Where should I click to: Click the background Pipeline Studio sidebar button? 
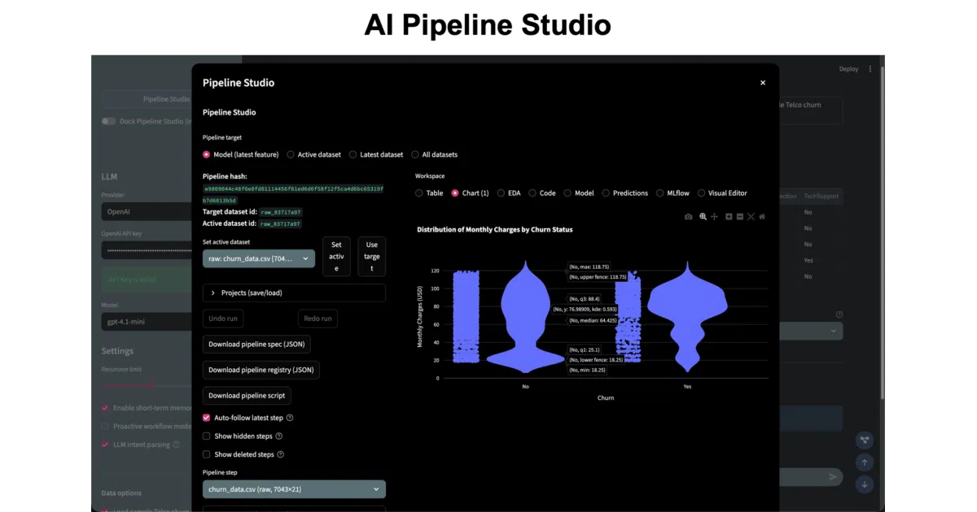(x=147, y=99)
